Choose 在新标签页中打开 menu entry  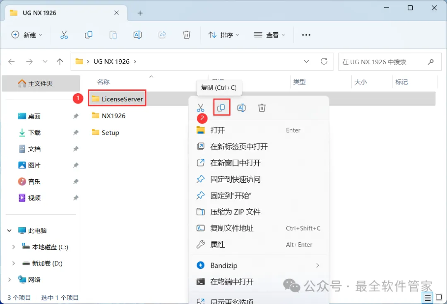[259, 147]
